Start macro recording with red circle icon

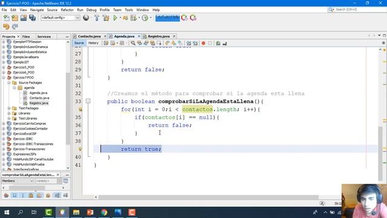click(x=203, y=43)
